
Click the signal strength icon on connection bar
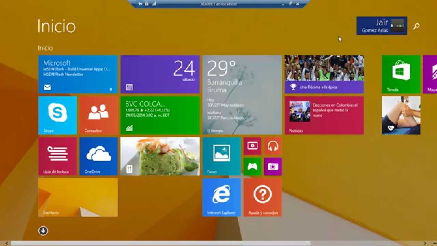pos(154,4)
